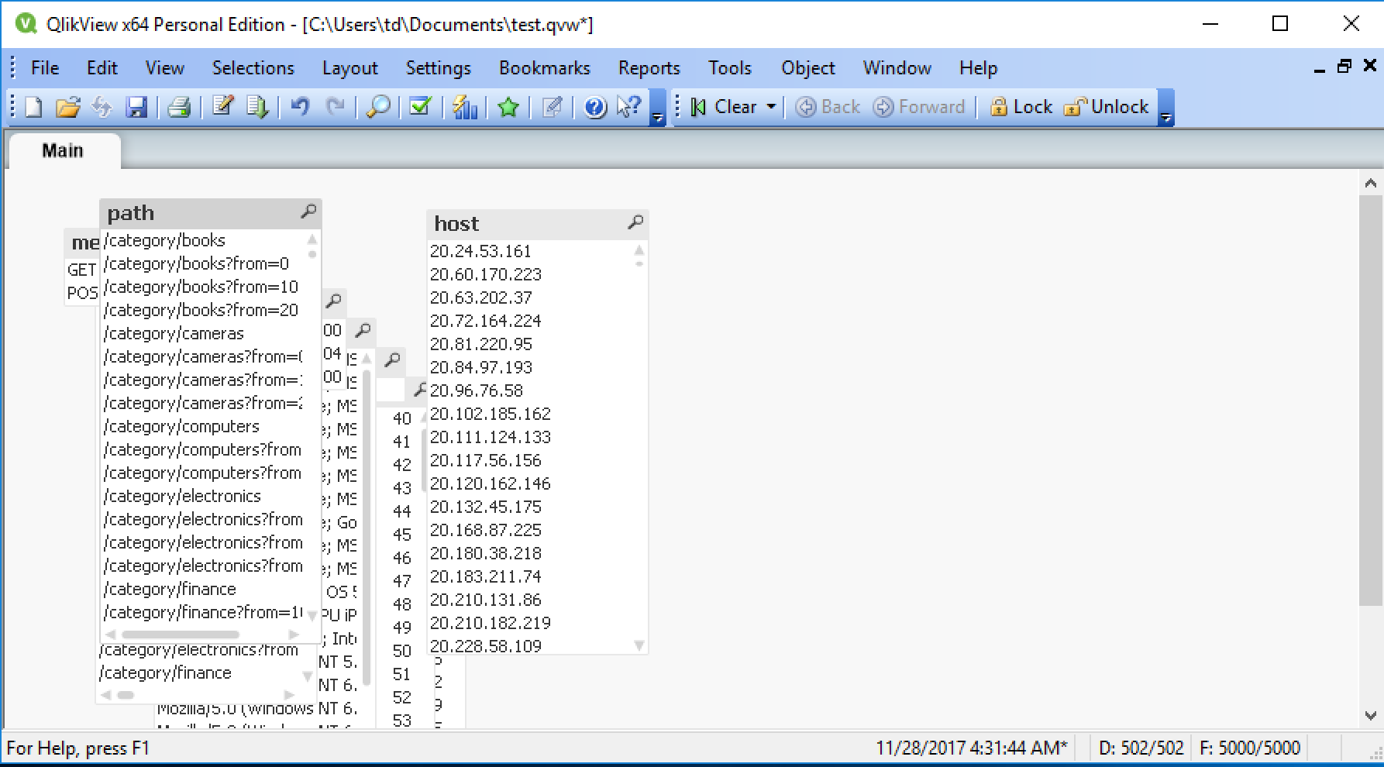Select GET in method list box

tap(82, 270)
